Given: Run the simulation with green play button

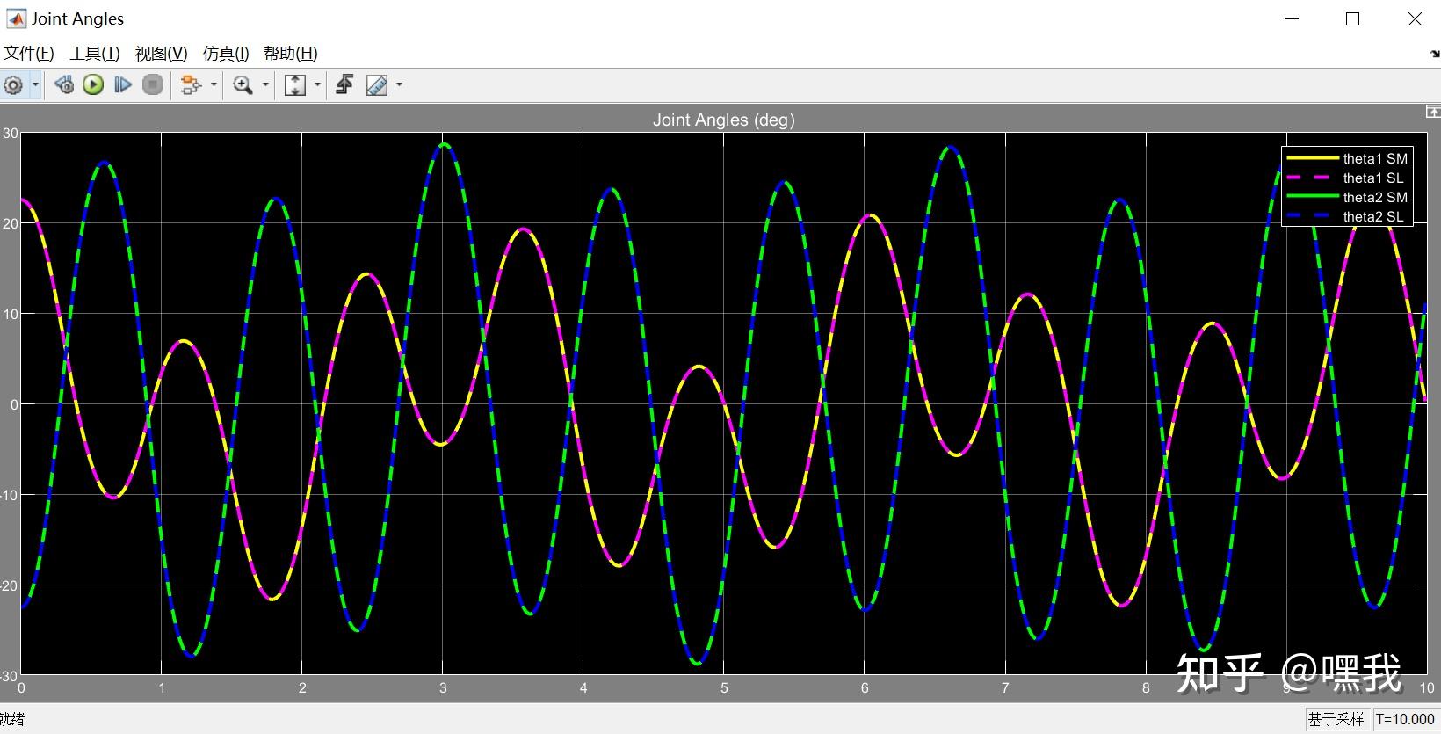Looking at the screenshot, I should coord(93,85).
